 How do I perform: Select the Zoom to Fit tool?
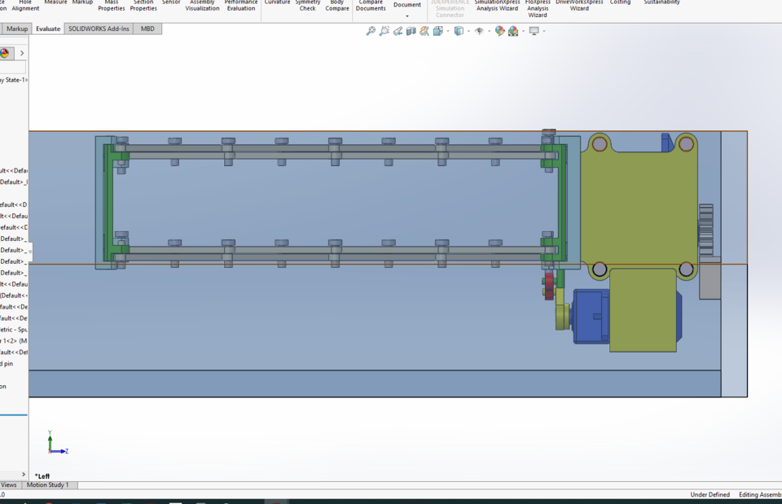(x=370, y=31)
